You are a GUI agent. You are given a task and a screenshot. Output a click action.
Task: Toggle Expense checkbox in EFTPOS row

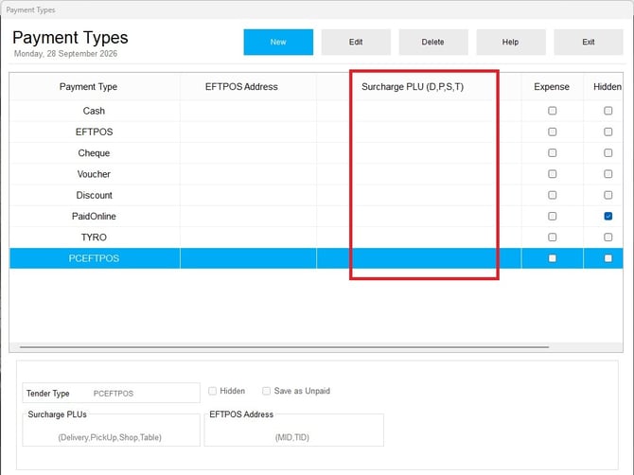pyautogui.click(x=552, y=132)
